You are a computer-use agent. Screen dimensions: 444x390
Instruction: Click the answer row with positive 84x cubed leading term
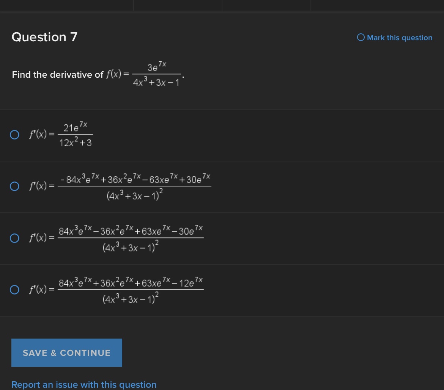131,238
